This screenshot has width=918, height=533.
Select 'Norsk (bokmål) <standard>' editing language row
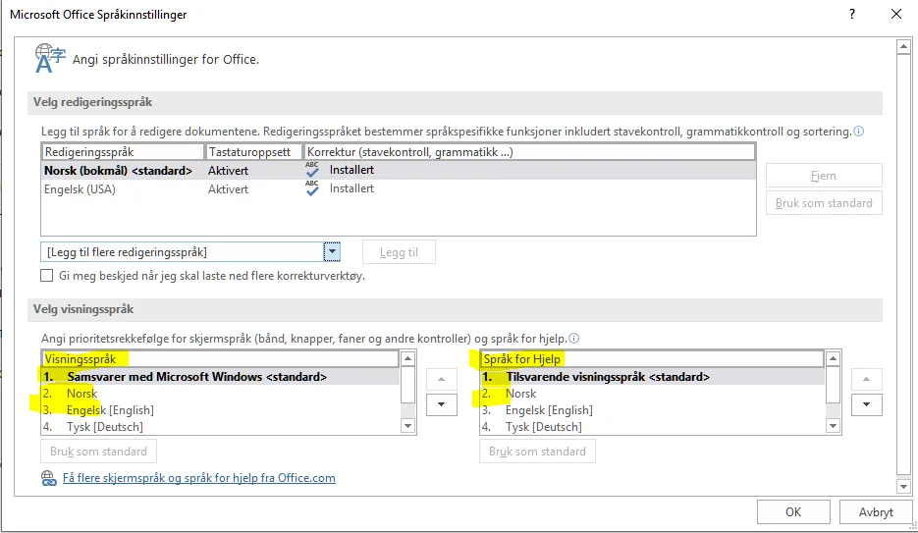tap(398, 170)
